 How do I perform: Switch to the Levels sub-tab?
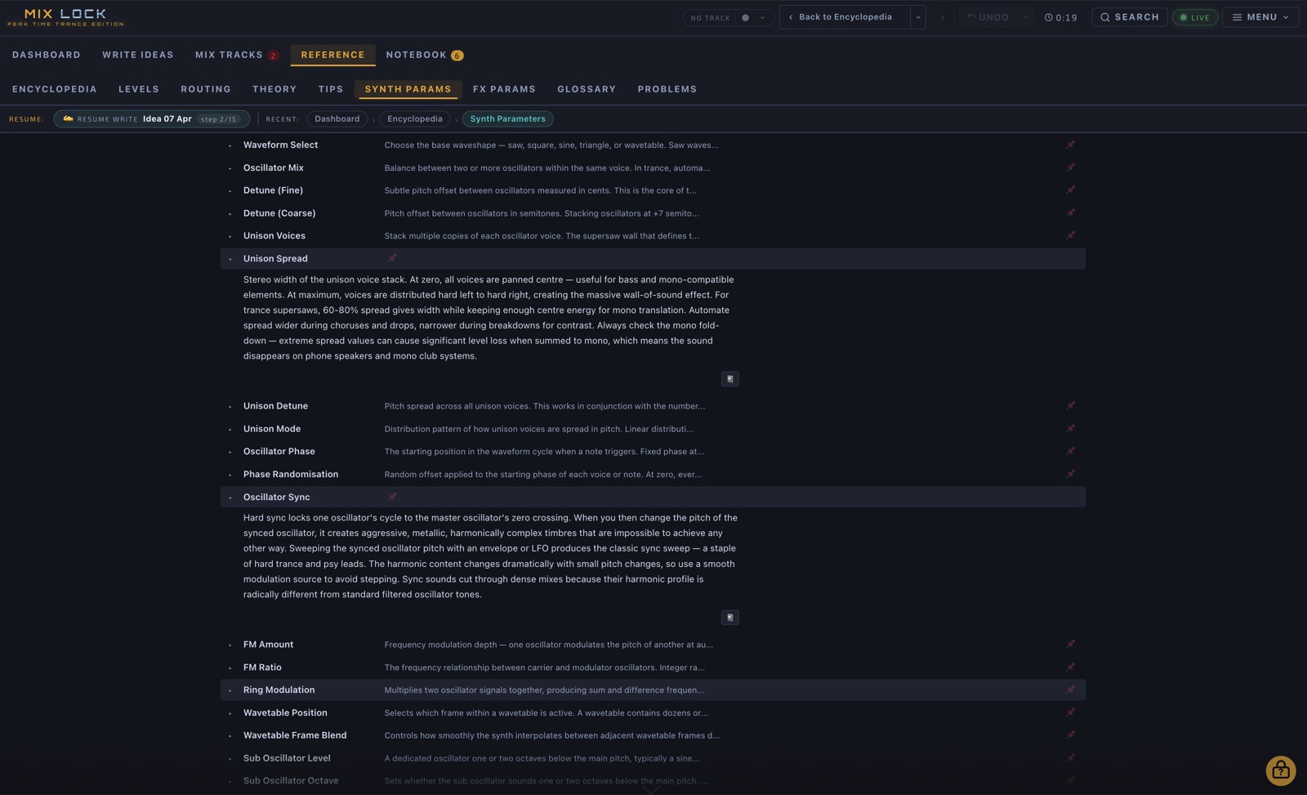tap(139, 89)
